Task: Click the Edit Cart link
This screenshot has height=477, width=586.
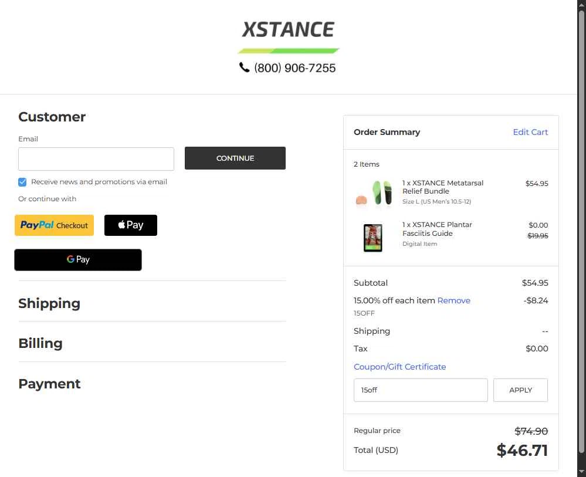Action: [530, 132]
